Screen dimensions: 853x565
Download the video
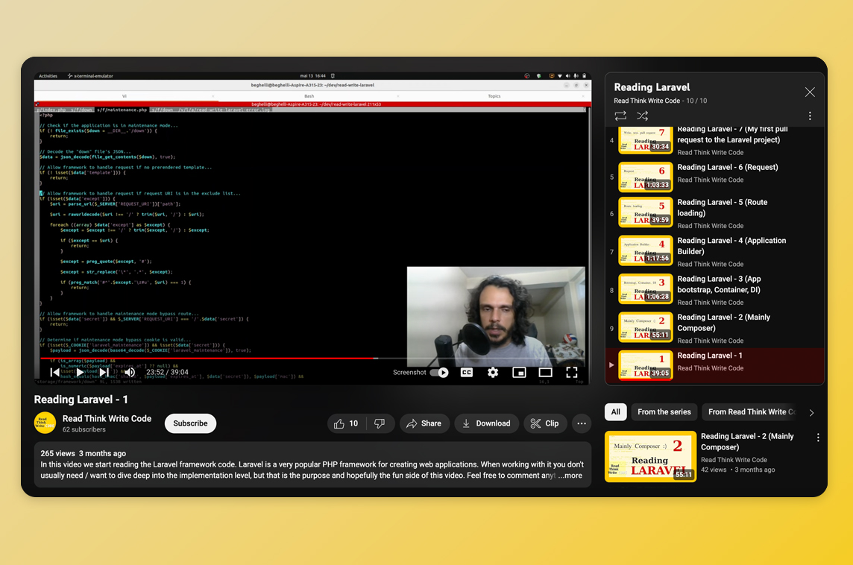tap(486, 423)
